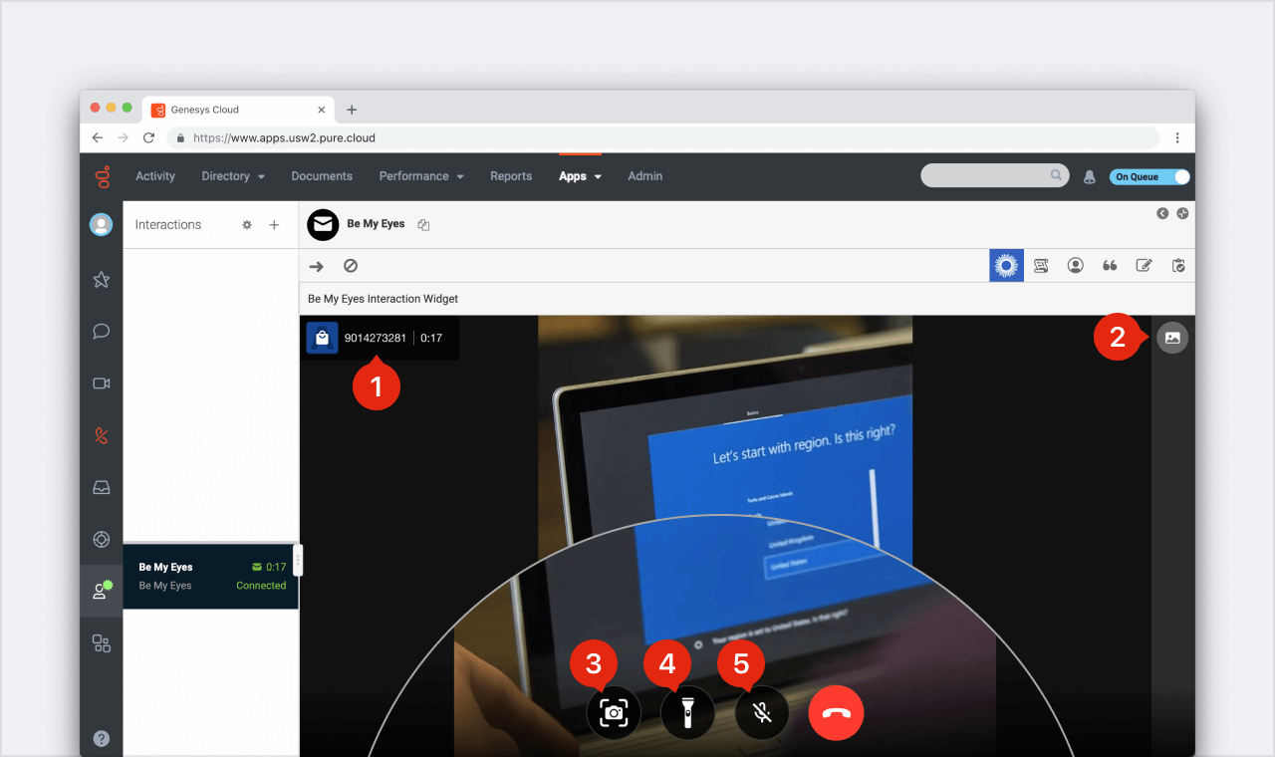Viewport: 1275px width, 757px height.
Task: Add a new interaction with plus icon
Action: coord(274,225)
